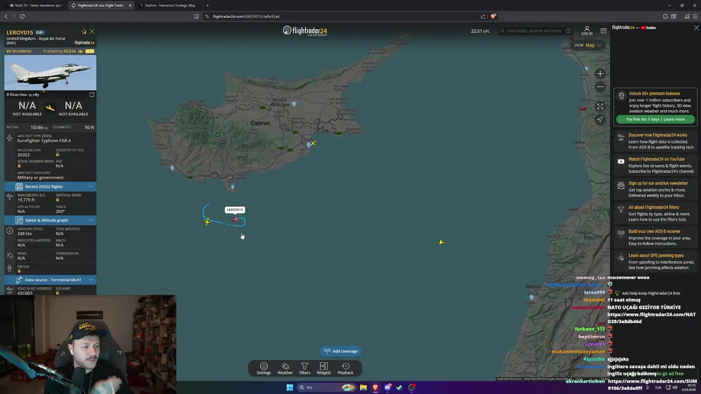Screen dimensions: 701x394
Task: Open the Weather layer tool
Action: [285, 368]
